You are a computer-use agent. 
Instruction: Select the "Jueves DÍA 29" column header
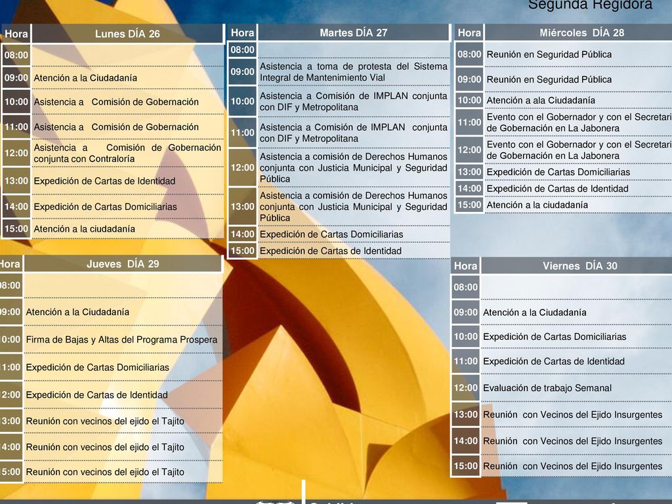[123, 264]
